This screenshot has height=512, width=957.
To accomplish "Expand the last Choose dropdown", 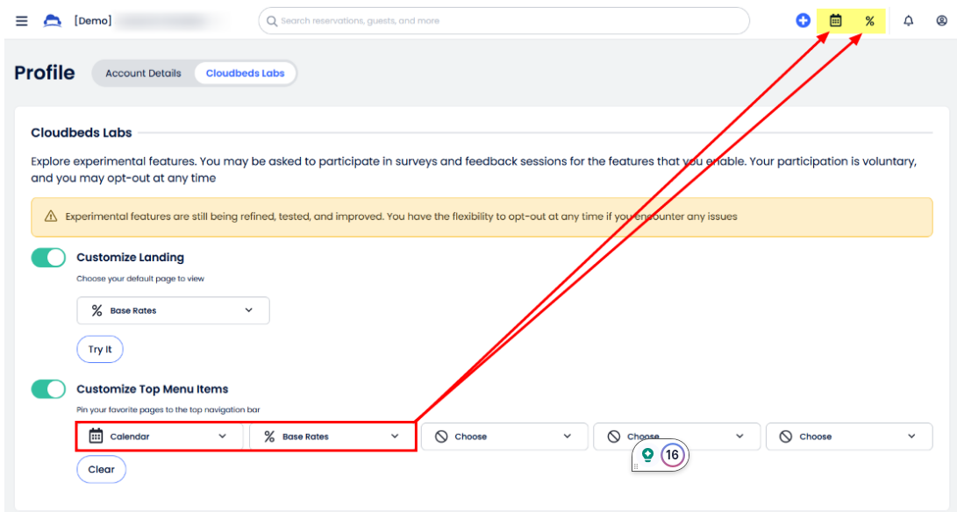I will 848,437.
